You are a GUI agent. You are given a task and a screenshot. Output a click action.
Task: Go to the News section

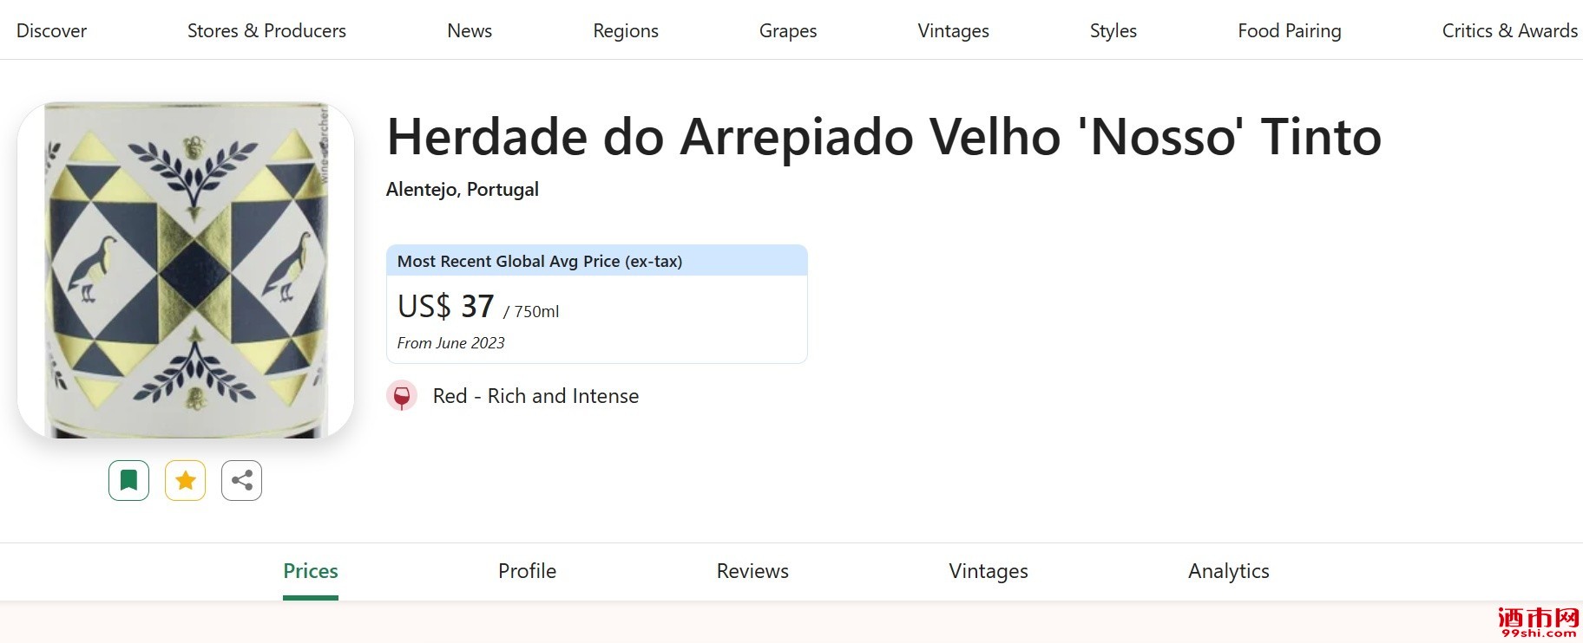(470, 30)
